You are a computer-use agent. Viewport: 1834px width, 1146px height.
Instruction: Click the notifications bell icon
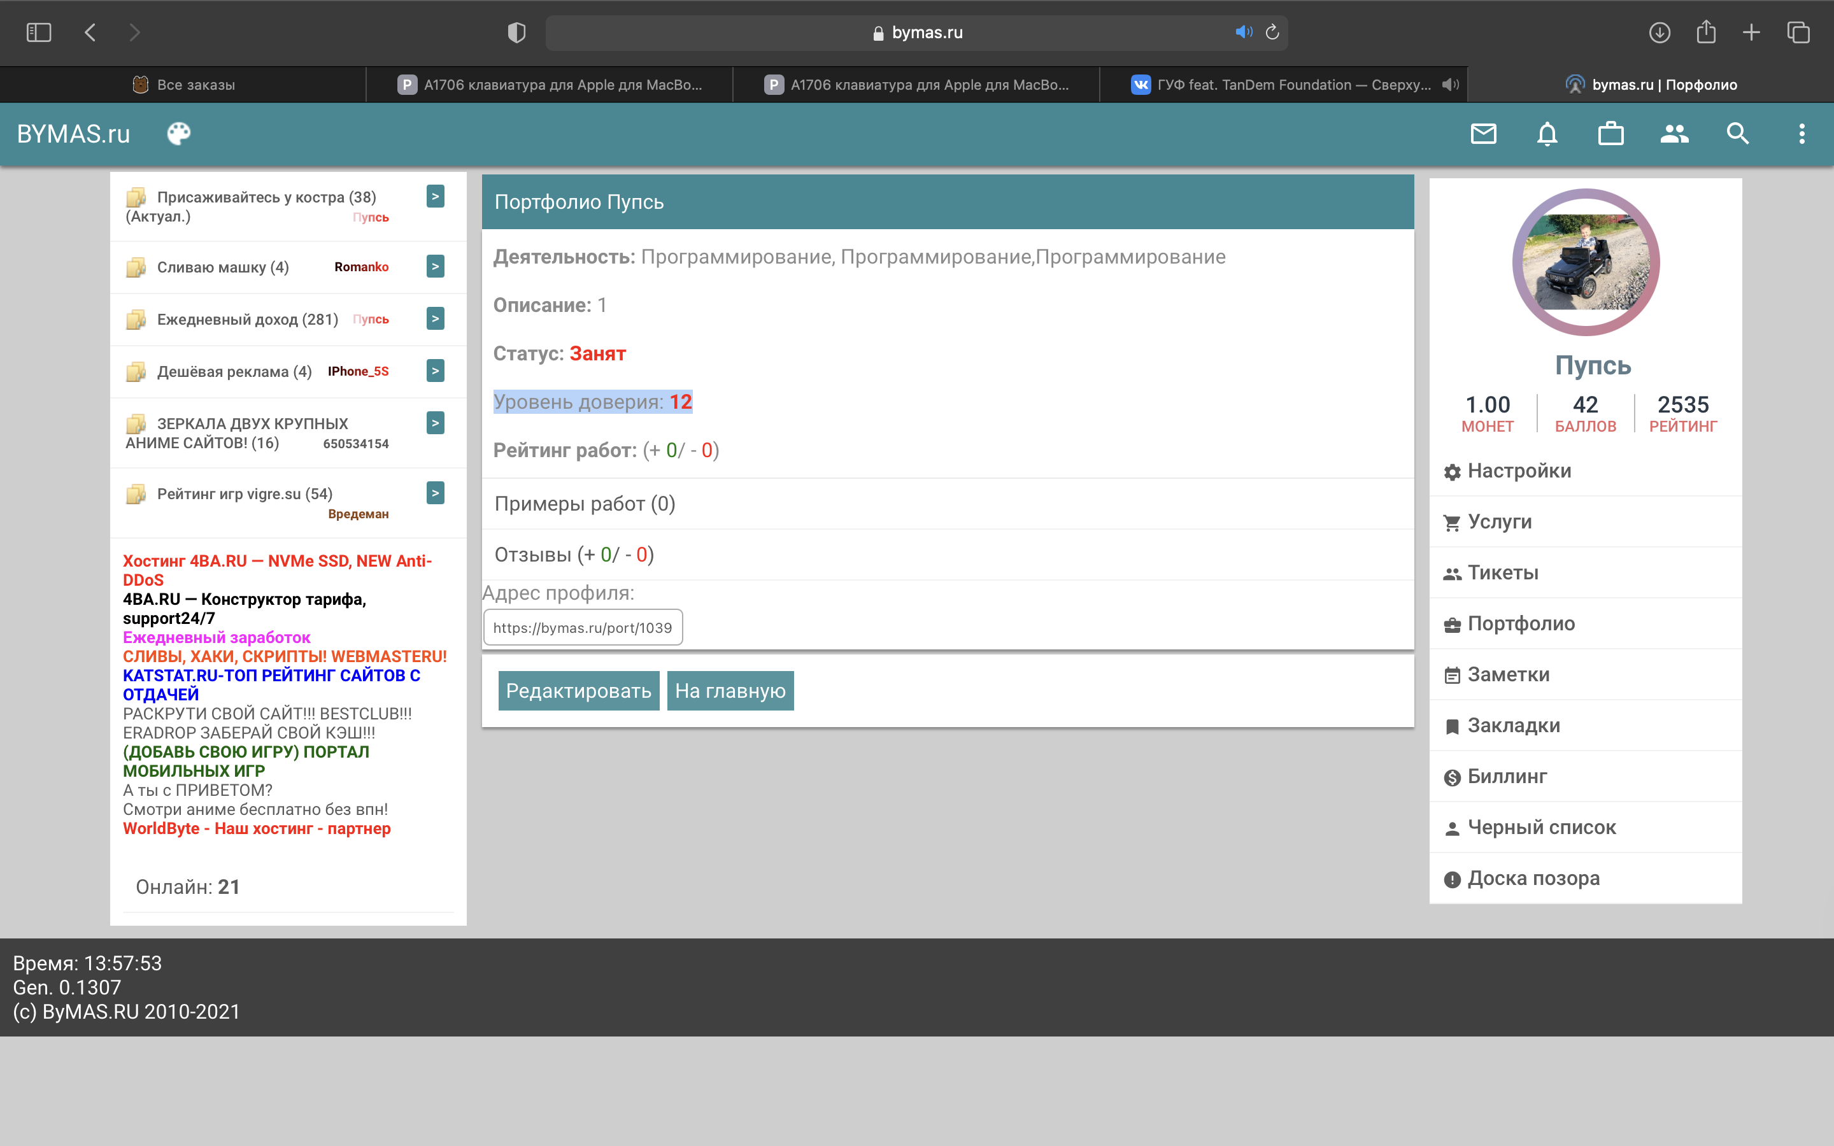pyautogui.click(x=1547, y=134)
